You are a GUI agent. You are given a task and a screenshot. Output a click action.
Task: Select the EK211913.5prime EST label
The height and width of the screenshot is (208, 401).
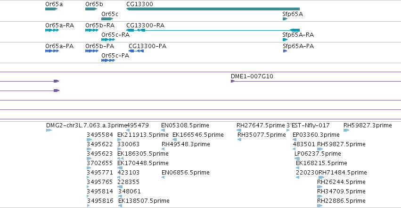pos(143,135)
